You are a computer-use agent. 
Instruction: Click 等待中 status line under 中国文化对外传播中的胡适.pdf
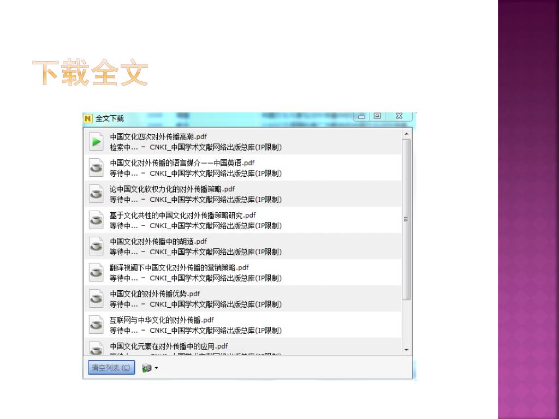(196, 252)
